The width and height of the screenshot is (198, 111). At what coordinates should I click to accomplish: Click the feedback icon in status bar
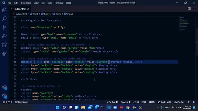point(189,102)
